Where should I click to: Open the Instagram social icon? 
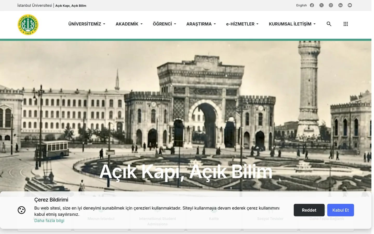point(331,5)
